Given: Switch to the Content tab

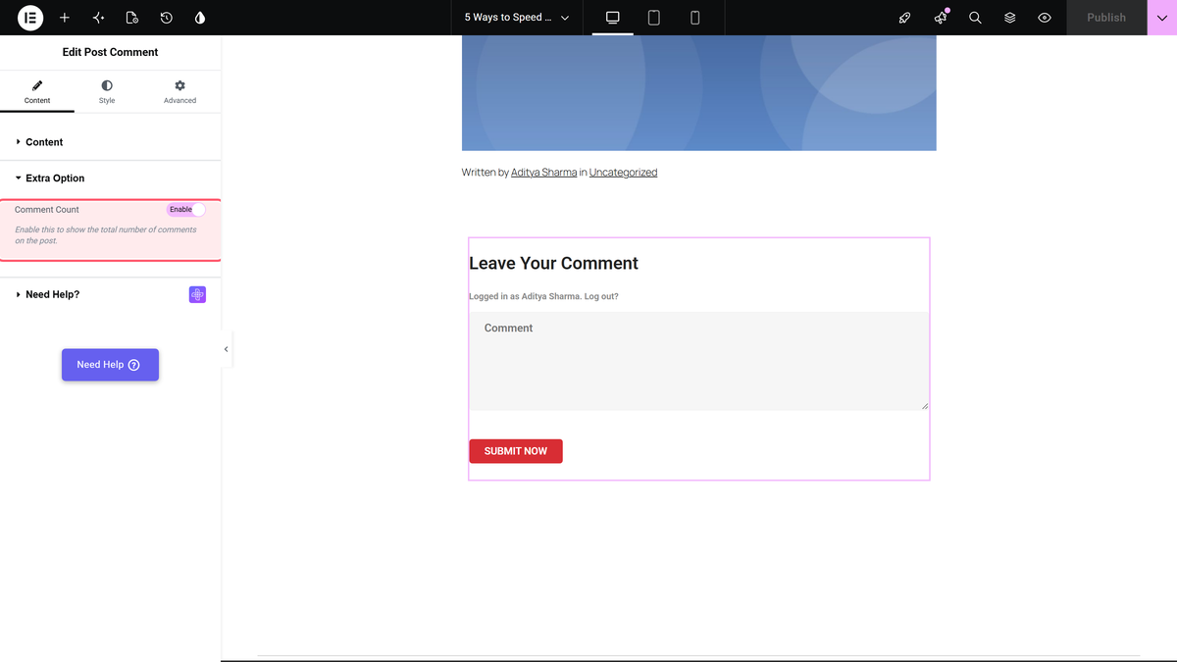Looking at the screenshot, I should pyautogui.click(x=37, y=92).
